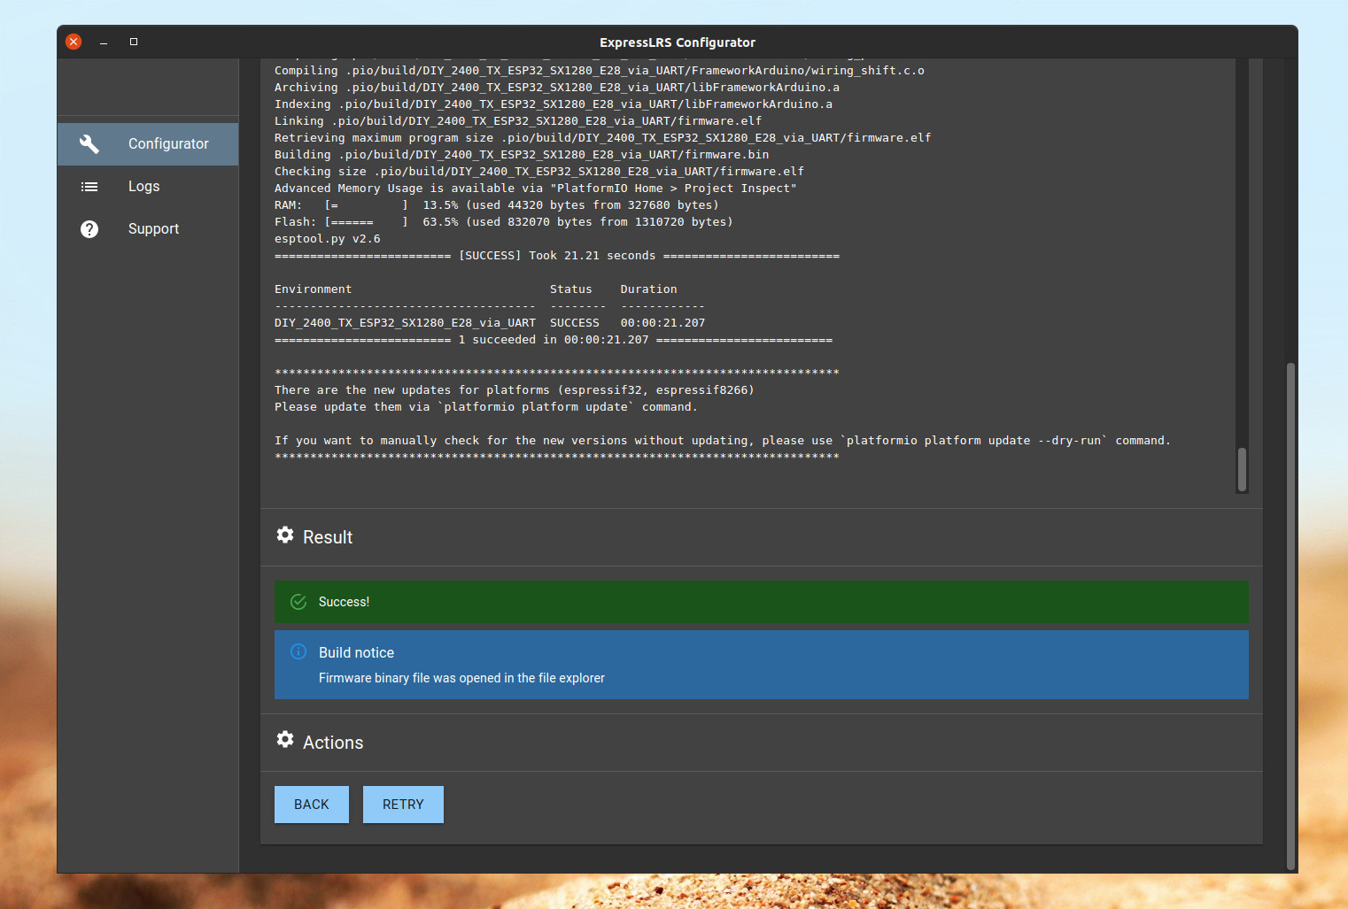Click the gear icon next to Result
Image resolution: width=1348 pixels, height=909 pixels.
coord(285,535)
